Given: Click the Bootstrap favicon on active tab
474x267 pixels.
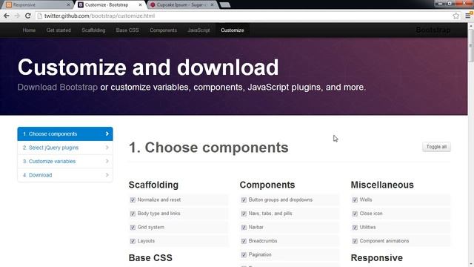Looking at the screenshot, I should (81, 5).
